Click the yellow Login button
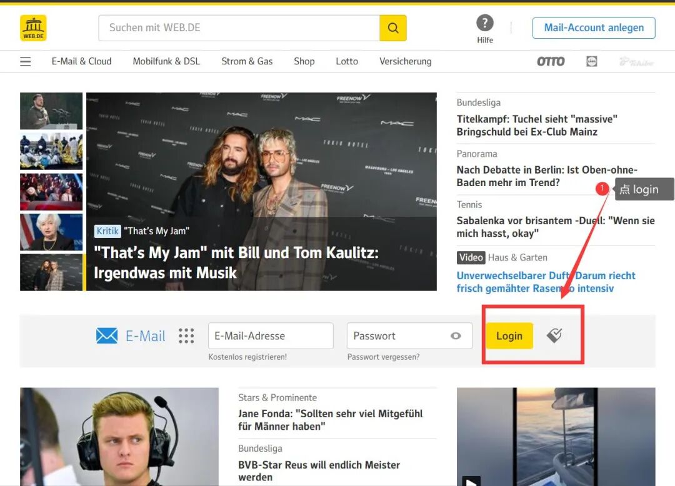The height and width of the screenshot is (486, 675). click(x=509, y=336)
